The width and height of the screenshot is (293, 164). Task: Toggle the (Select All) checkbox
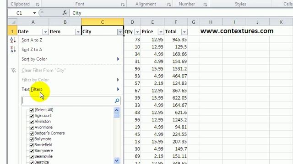point(32,110)
